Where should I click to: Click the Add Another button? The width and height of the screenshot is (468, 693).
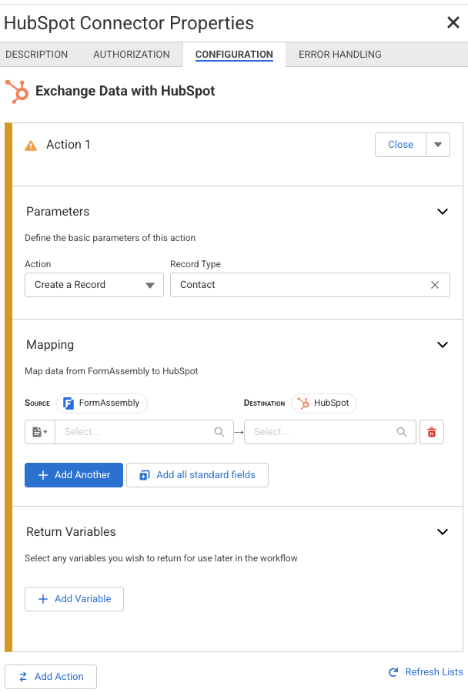[x=74, y=475]
